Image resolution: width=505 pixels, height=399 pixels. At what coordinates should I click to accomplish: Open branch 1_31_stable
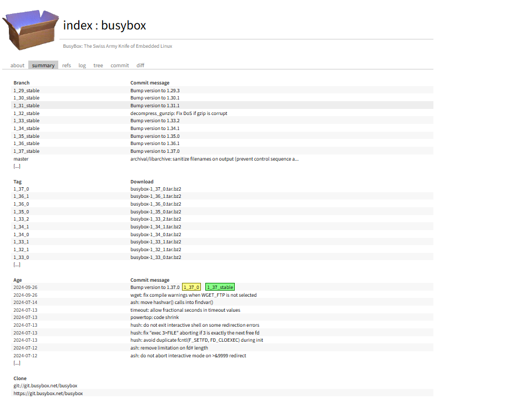click(27, 106)
